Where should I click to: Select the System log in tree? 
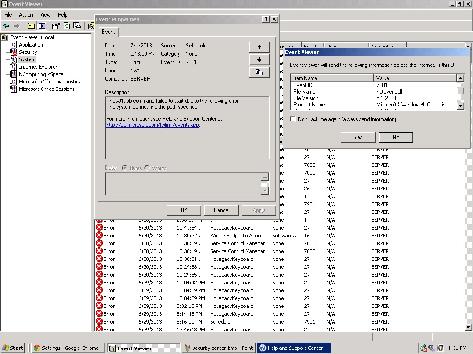point(27,59)
